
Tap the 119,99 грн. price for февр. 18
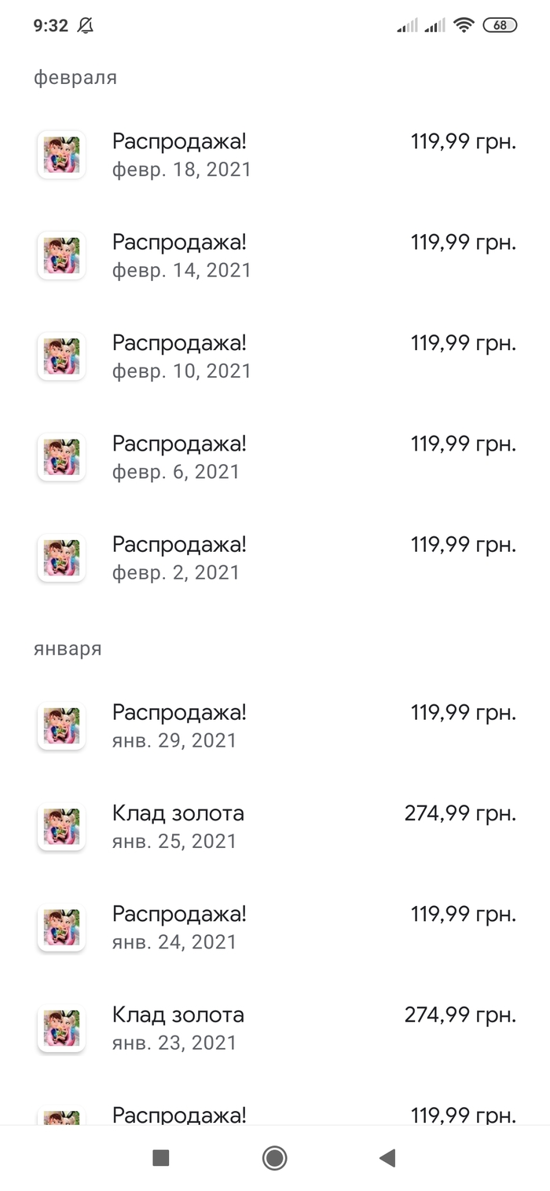point(464,141)
